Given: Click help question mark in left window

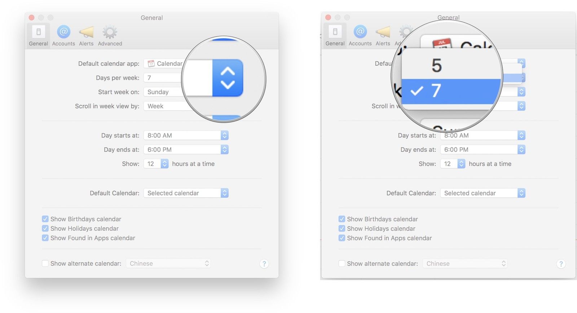Looking at the screenshot, I should coord(264,264).
